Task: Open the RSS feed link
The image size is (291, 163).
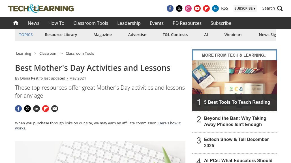Action: [x=224, y=8]
